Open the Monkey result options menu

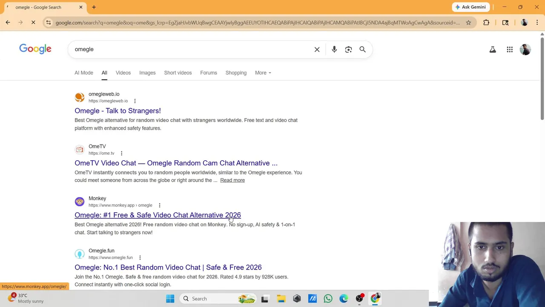click(x=159, y=205)
